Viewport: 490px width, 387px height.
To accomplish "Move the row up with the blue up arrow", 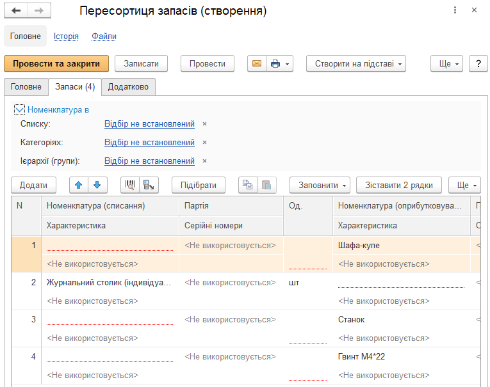I will click(79, 185).
